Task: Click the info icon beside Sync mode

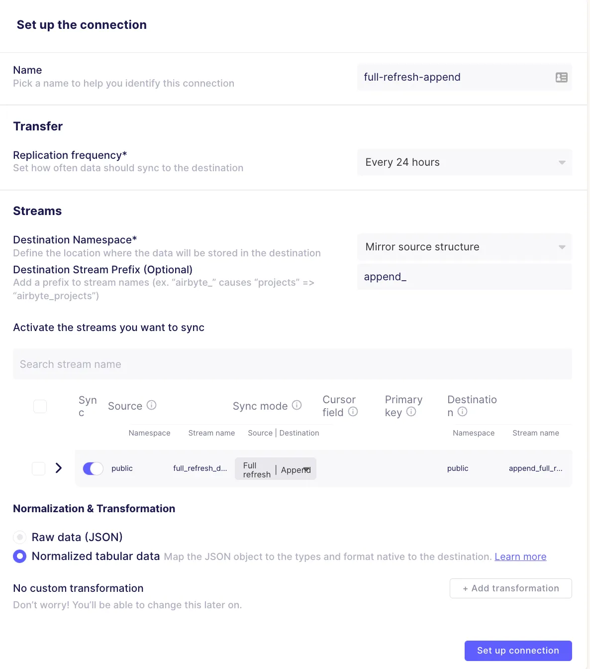Action: (x=297, y=405)
